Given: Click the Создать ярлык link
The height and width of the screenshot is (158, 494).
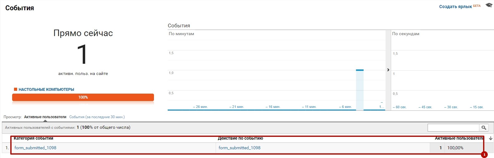Looking at the screenshot, I should coord(455,7).
